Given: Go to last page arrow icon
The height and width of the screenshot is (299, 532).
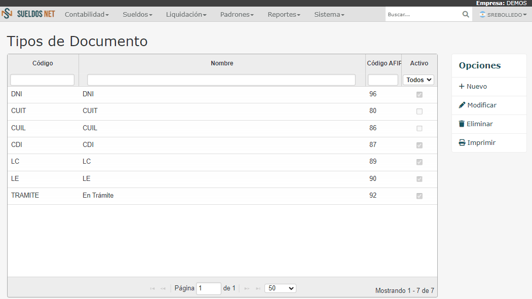Looking at the screenshot, I should point(258,288).
